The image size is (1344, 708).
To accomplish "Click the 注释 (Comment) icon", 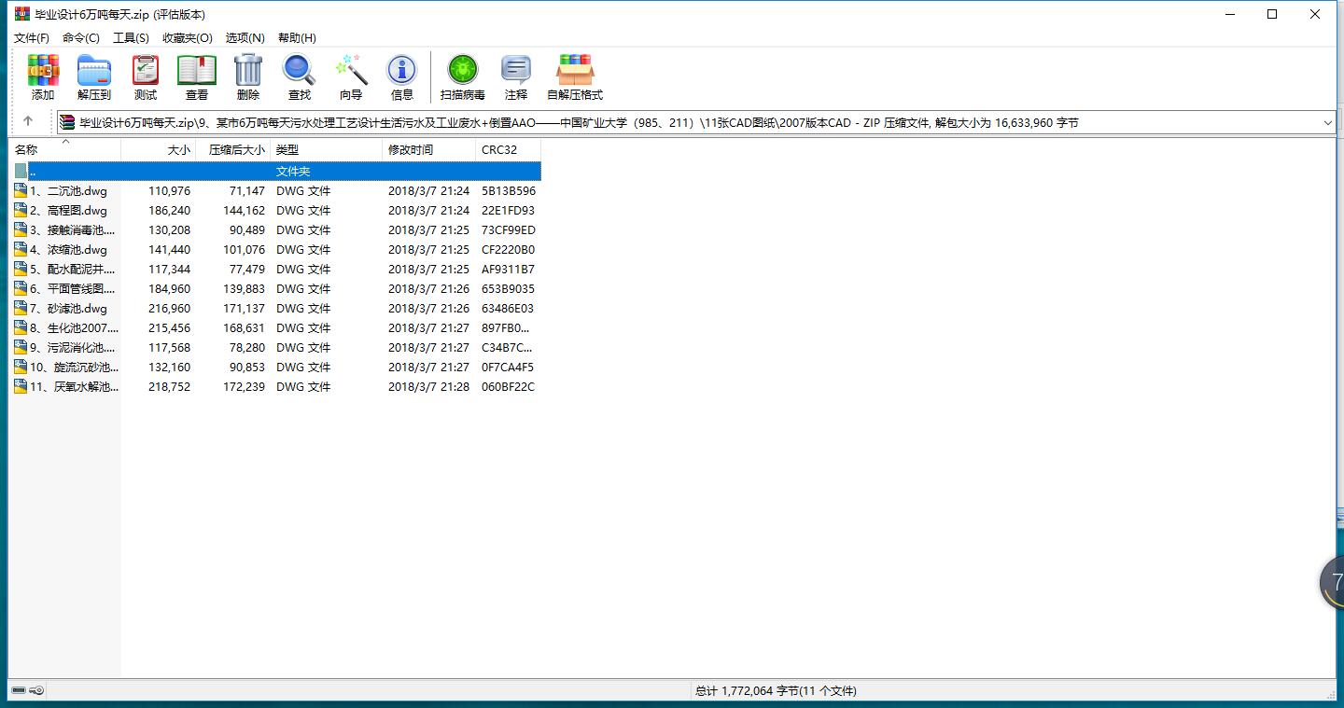I will click(516, 76).
